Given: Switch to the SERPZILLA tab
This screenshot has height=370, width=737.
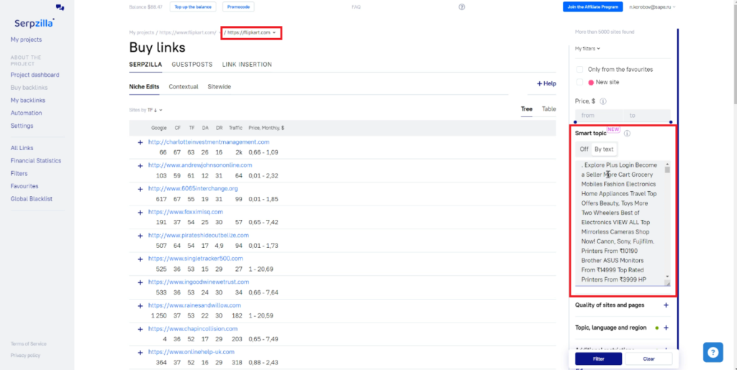Looking at the screenshot, I should pos(145,65).
